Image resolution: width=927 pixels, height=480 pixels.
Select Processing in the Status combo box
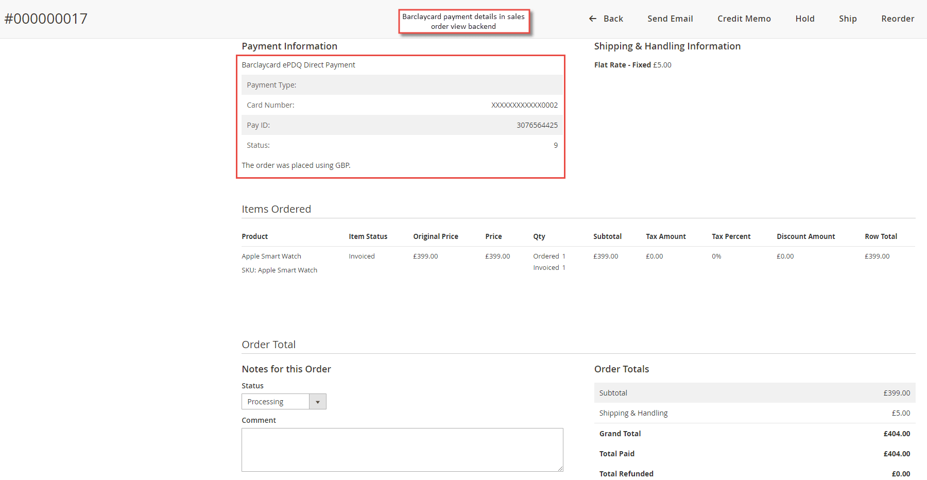[276, 401]
